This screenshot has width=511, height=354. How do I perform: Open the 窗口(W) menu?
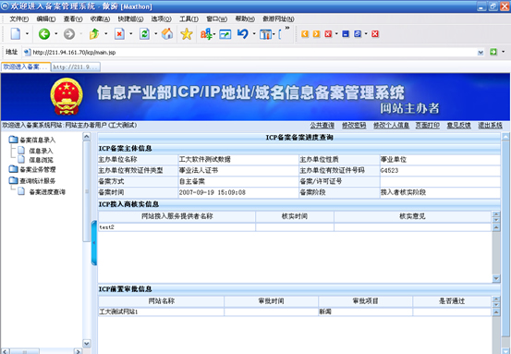(x=217, y=18)
